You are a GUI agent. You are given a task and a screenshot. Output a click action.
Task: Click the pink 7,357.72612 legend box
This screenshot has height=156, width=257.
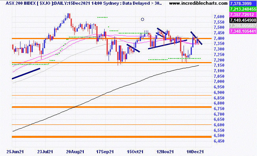[243, 15]
